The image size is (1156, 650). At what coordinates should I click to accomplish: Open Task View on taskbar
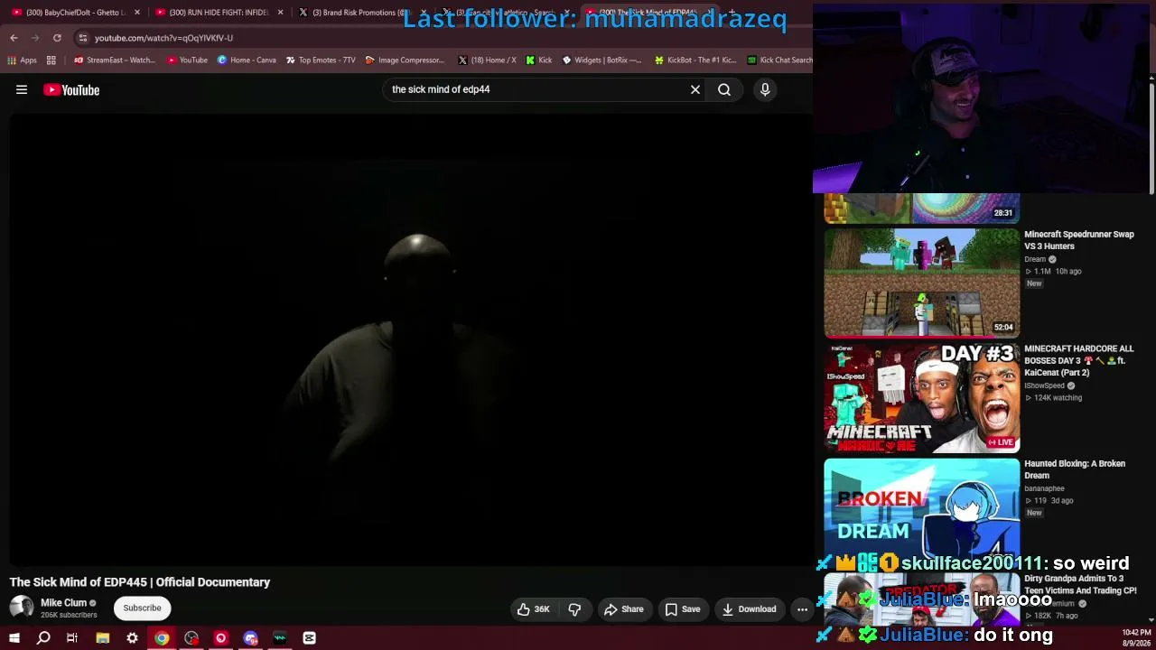[x=72, y=638]
